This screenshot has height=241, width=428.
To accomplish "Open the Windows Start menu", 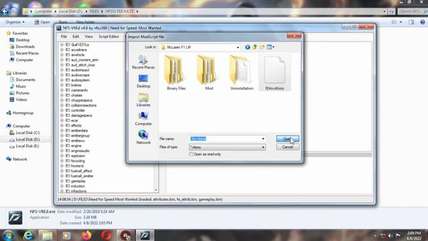I will point(8,235).
